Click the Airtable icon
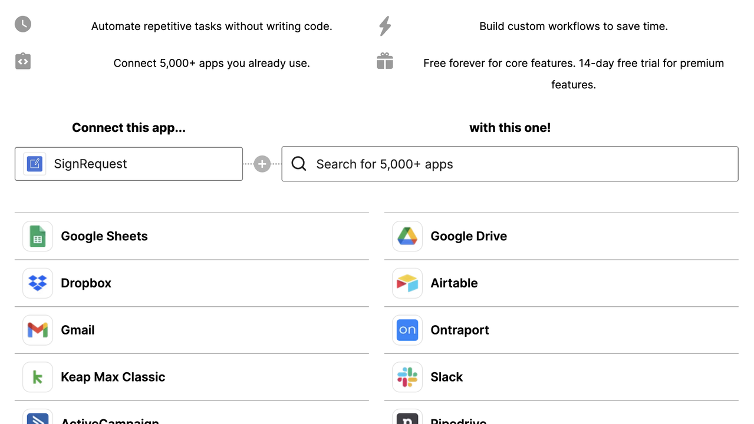The height and width of the screenshot is (424, 754). [x=407, y=283]
